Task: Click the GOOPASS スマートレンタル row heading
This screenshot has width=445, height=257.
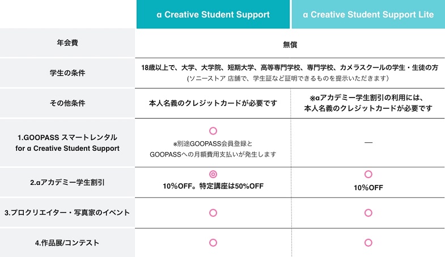Action: (67, 143)
